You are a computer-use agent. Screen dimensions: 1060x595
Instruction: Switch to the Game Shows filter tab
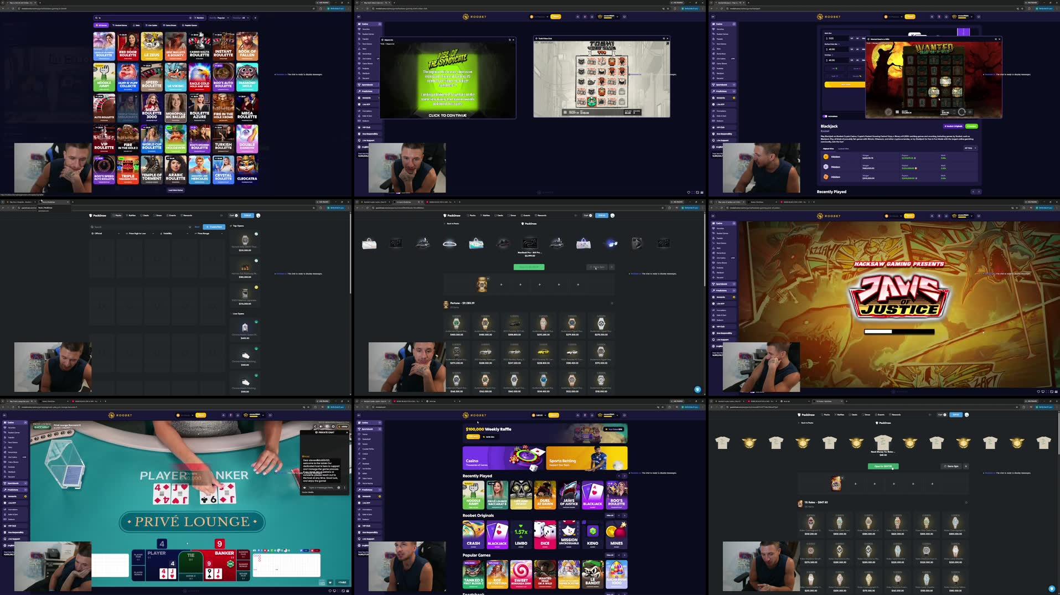click(170, 25)
